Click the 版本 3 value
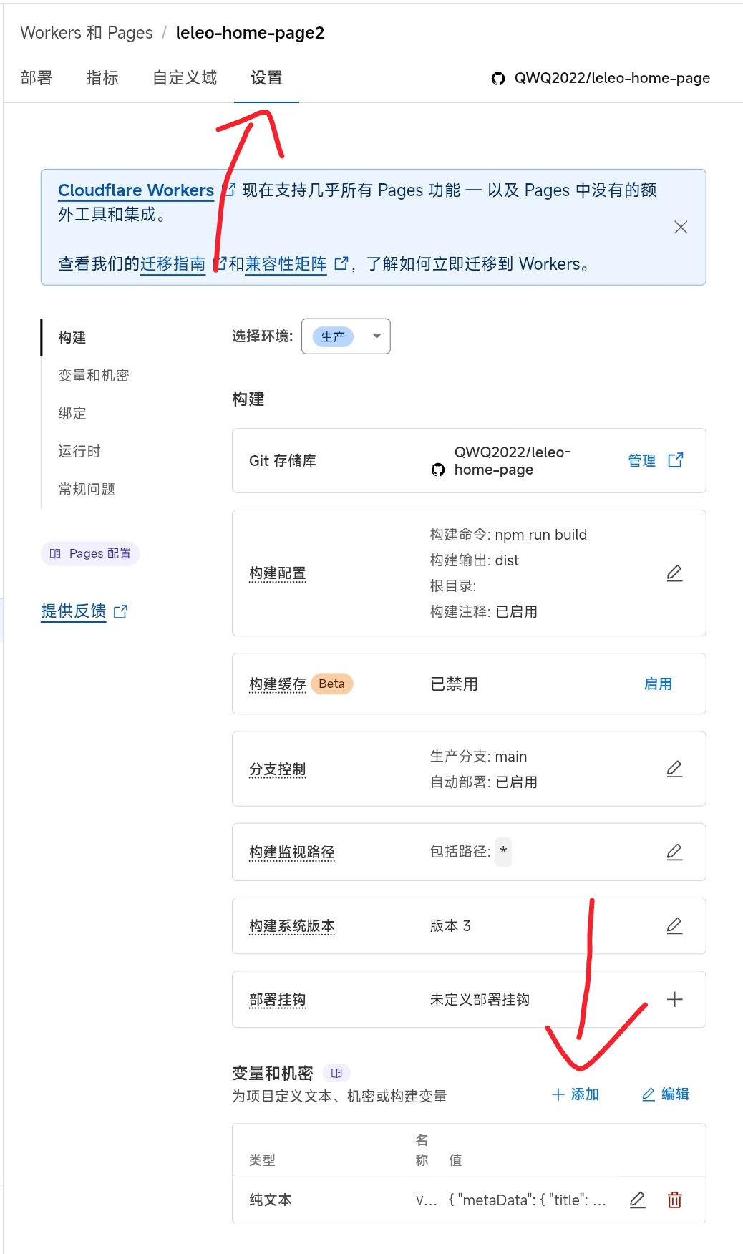This screenshot has width=743, height=1254. pyautogui.click(x=450, y=926)
